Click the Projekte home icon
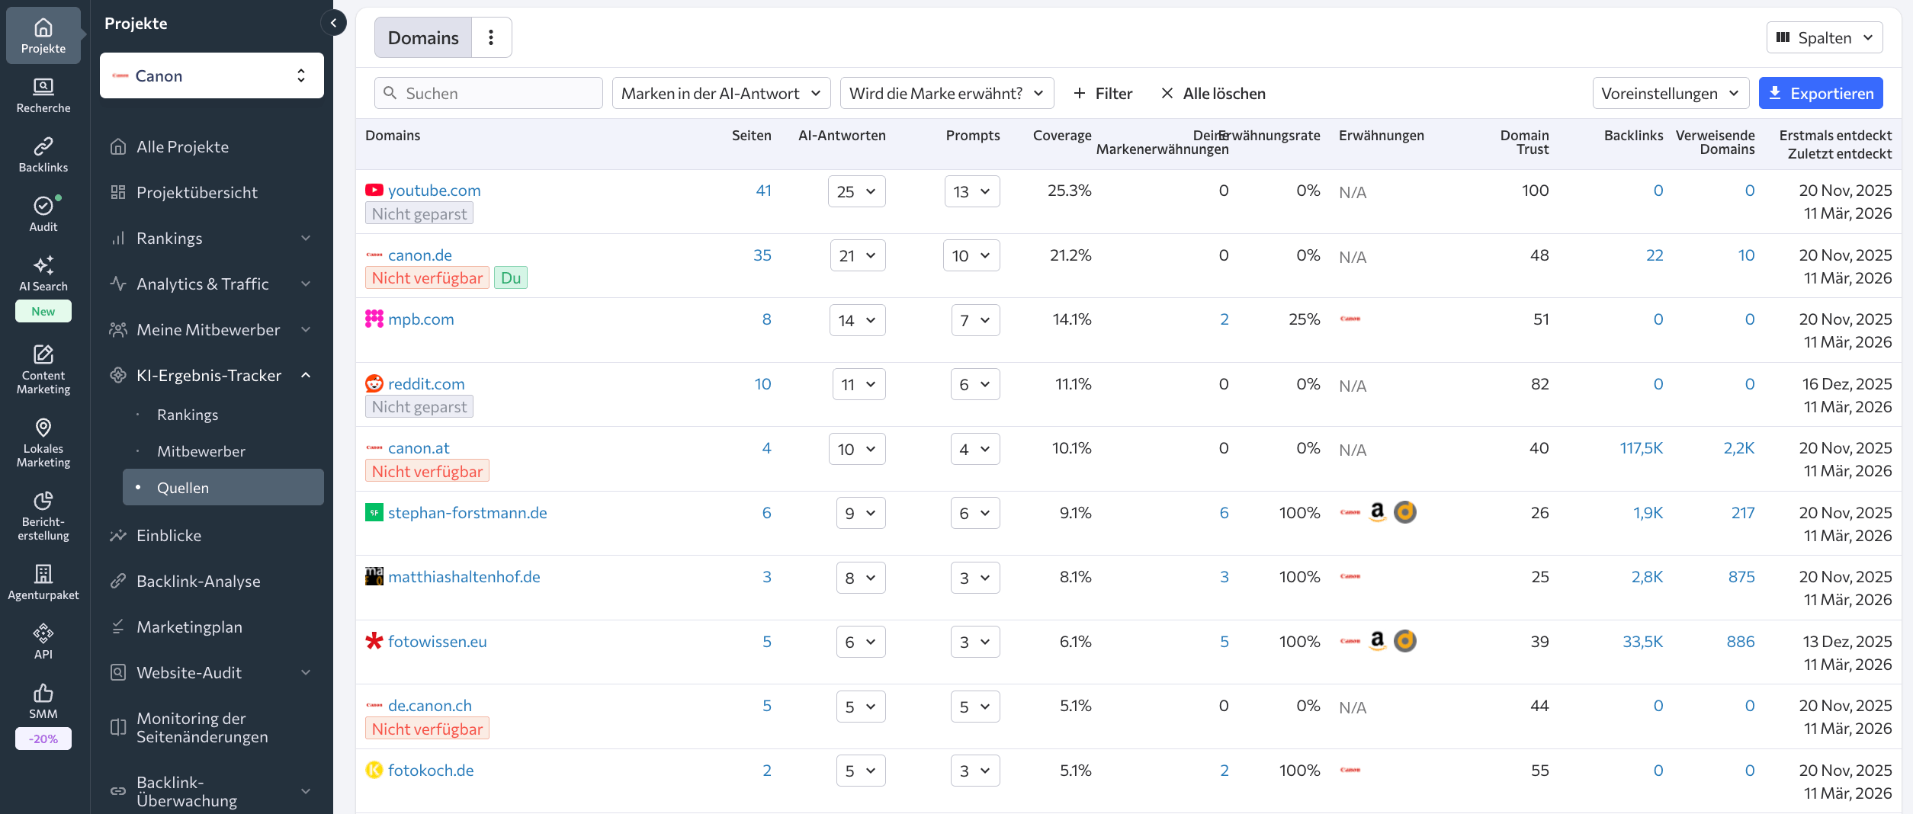 (x=43, y=34)
